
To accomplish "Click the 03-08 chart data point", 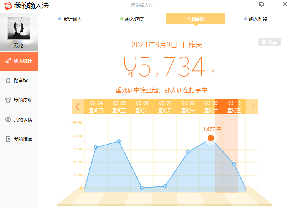I will [188, 152].
